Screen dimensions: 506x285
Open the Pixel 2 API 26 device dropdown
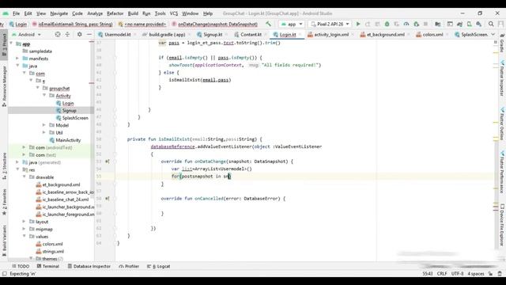[x=330, y=24]
